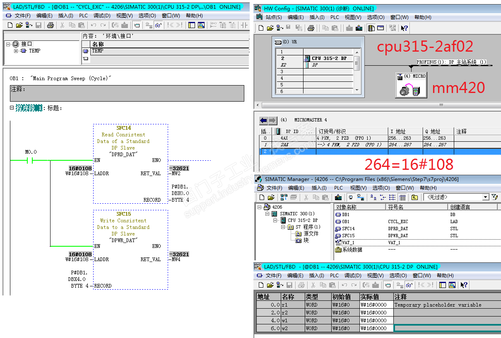The image size is (501, 338).
Task: Collapse S7 程序(1) tree node
Action: [283, 227]
